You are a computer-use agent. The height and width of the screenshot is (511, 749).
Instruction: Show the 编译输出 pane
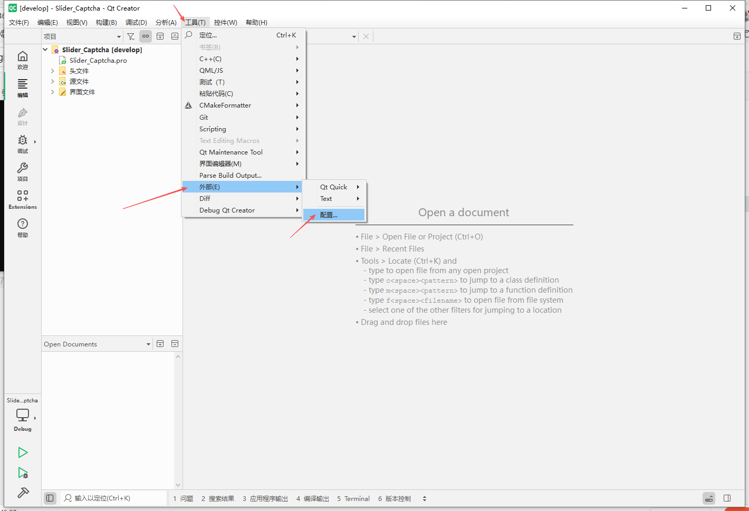[x=312, y=498]
